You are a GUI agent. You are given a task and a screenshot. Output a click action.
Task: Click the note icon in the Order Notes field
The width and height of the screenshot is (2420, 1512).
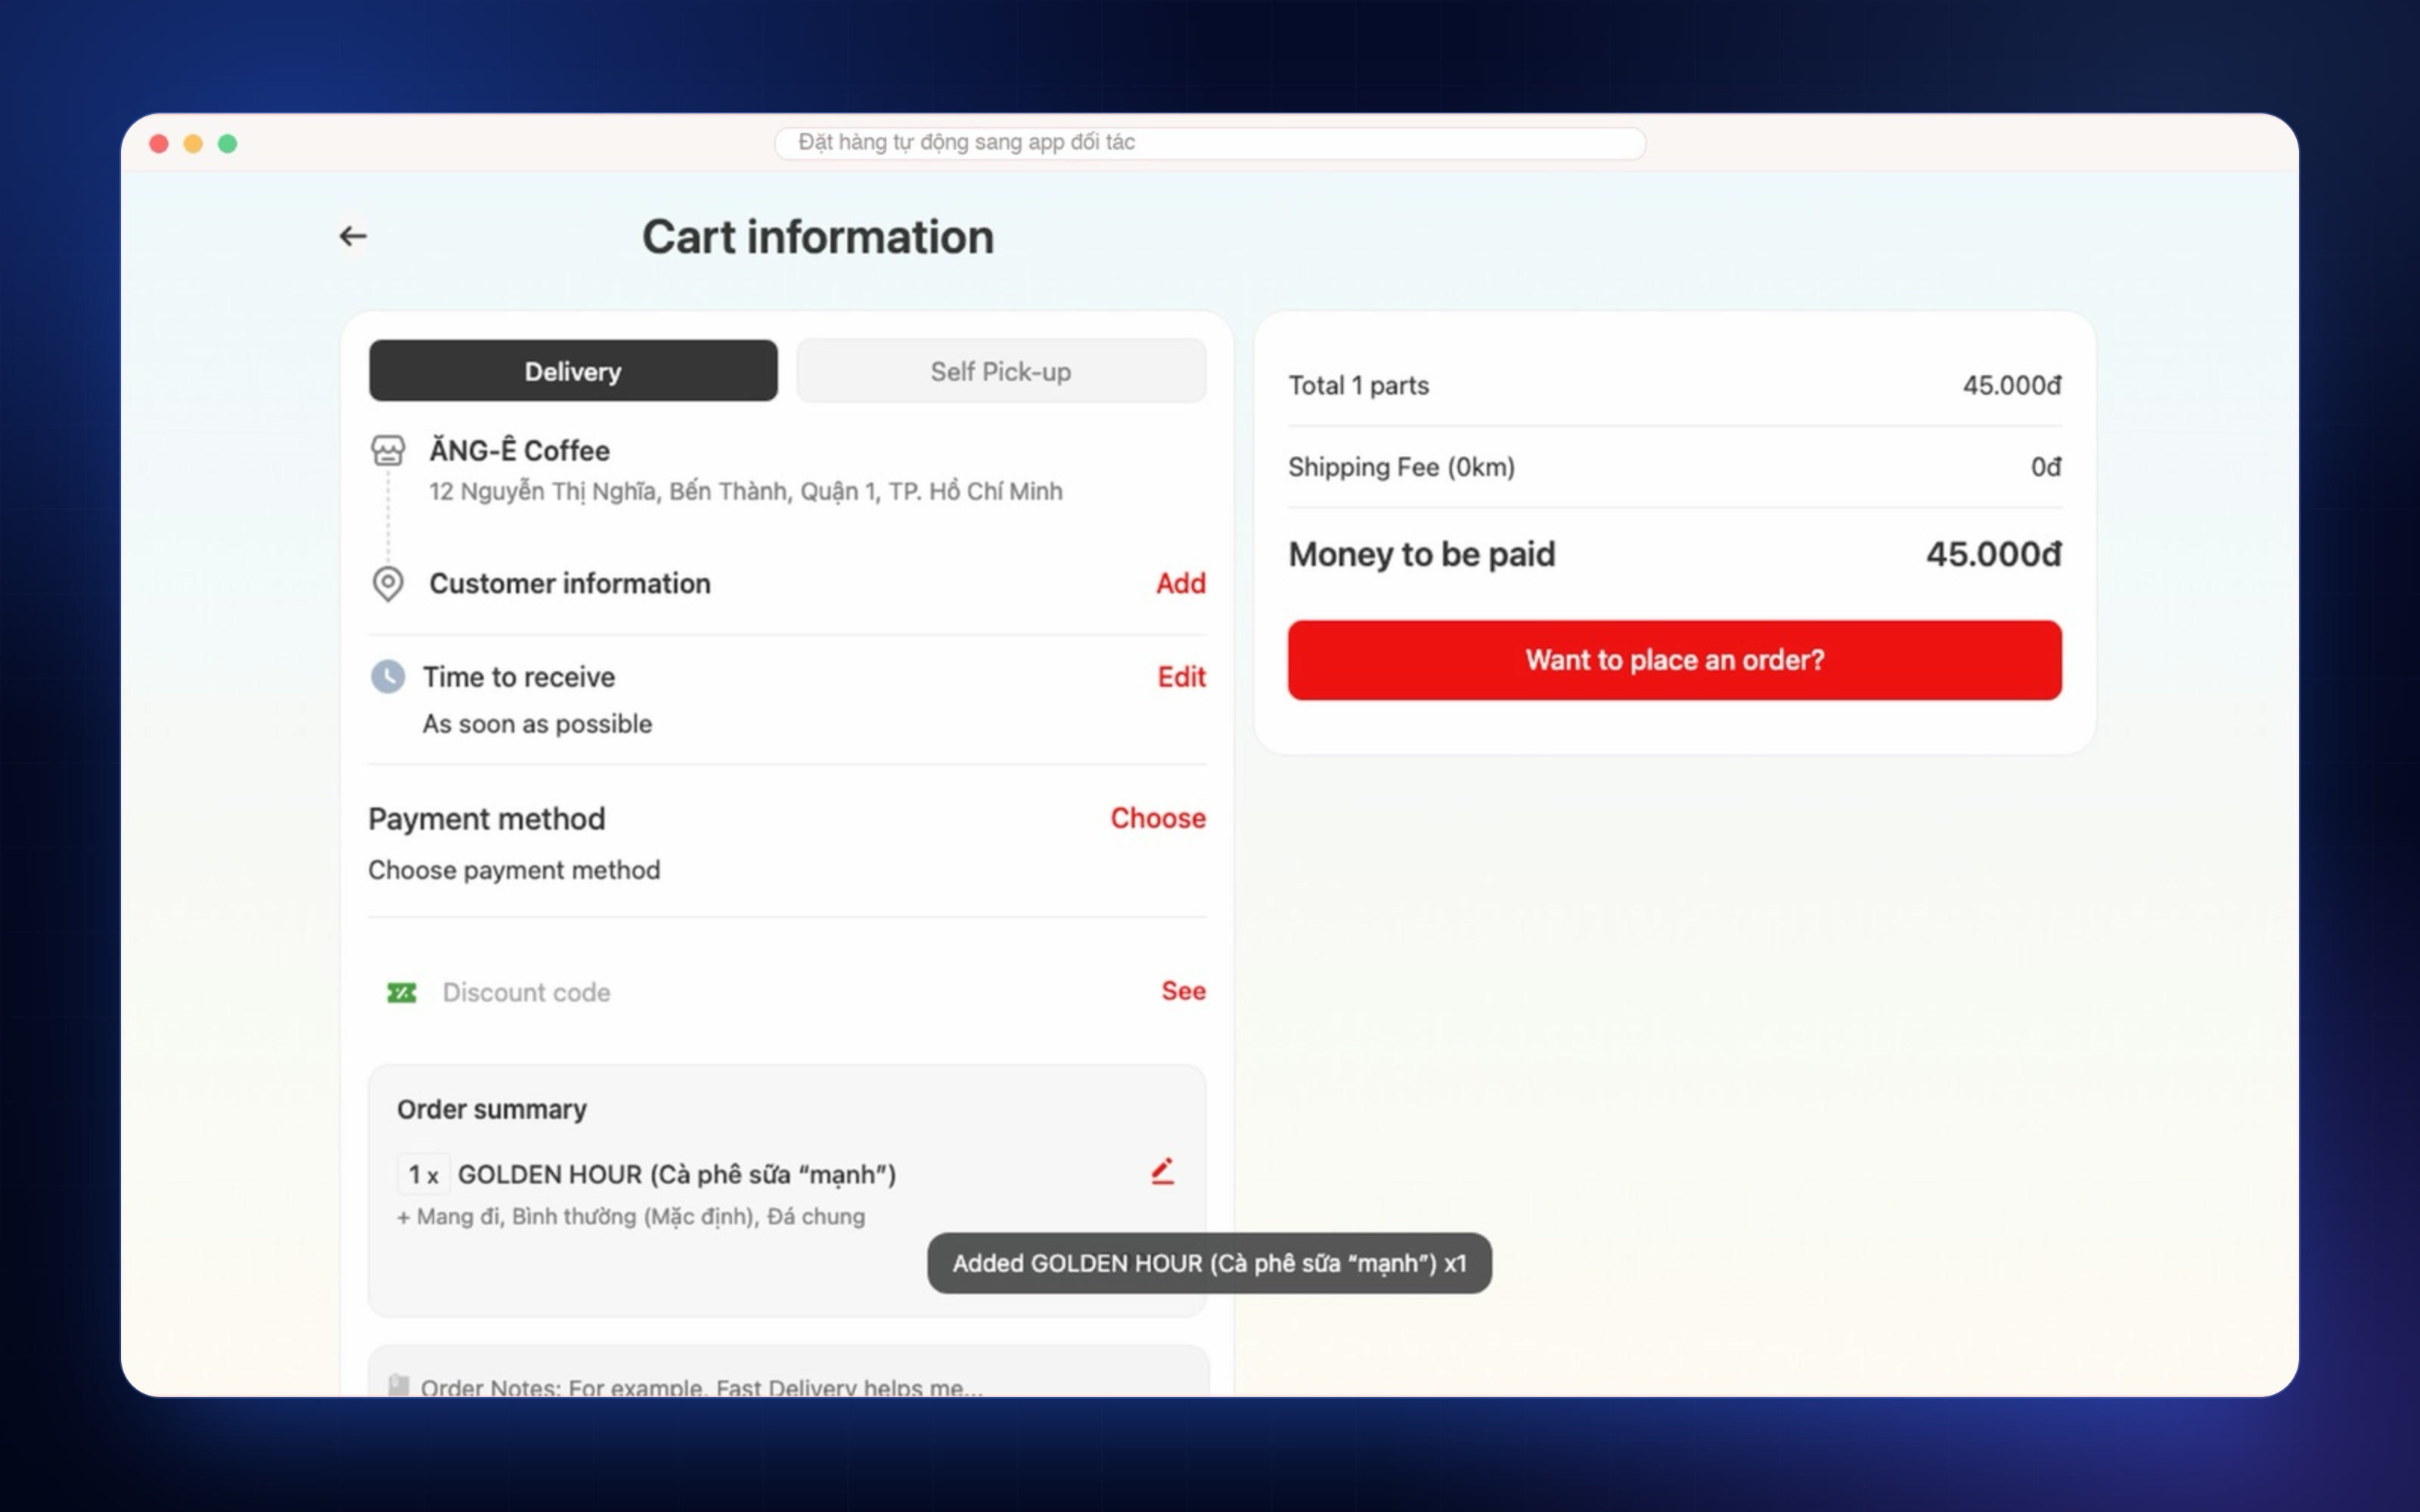click(398, 1385)
